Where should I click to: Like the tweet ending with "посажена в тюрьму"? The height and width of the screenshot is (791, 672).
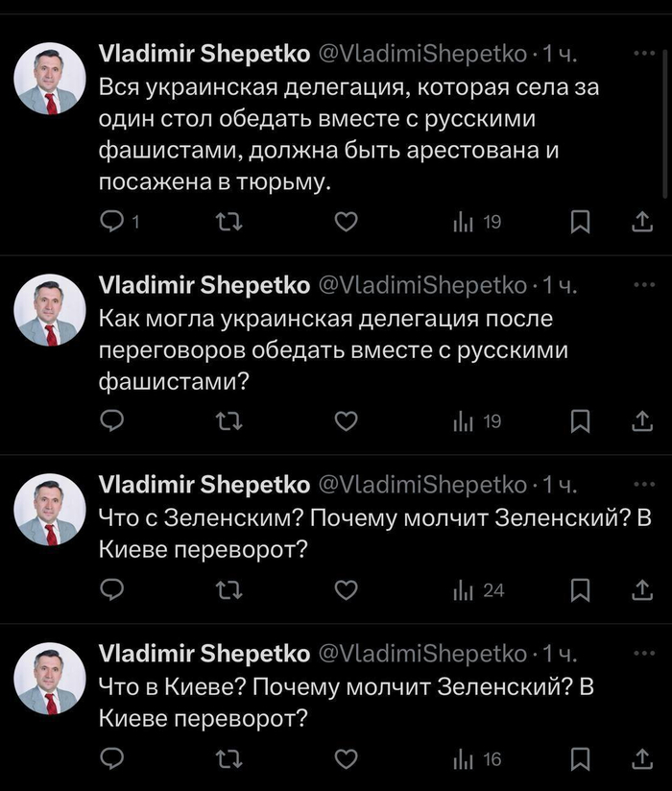click(x=346, y=223)
